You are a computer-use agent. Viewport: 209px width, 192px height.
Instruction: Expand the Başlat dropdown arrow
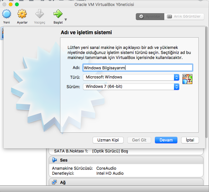(x=66, y=20)
